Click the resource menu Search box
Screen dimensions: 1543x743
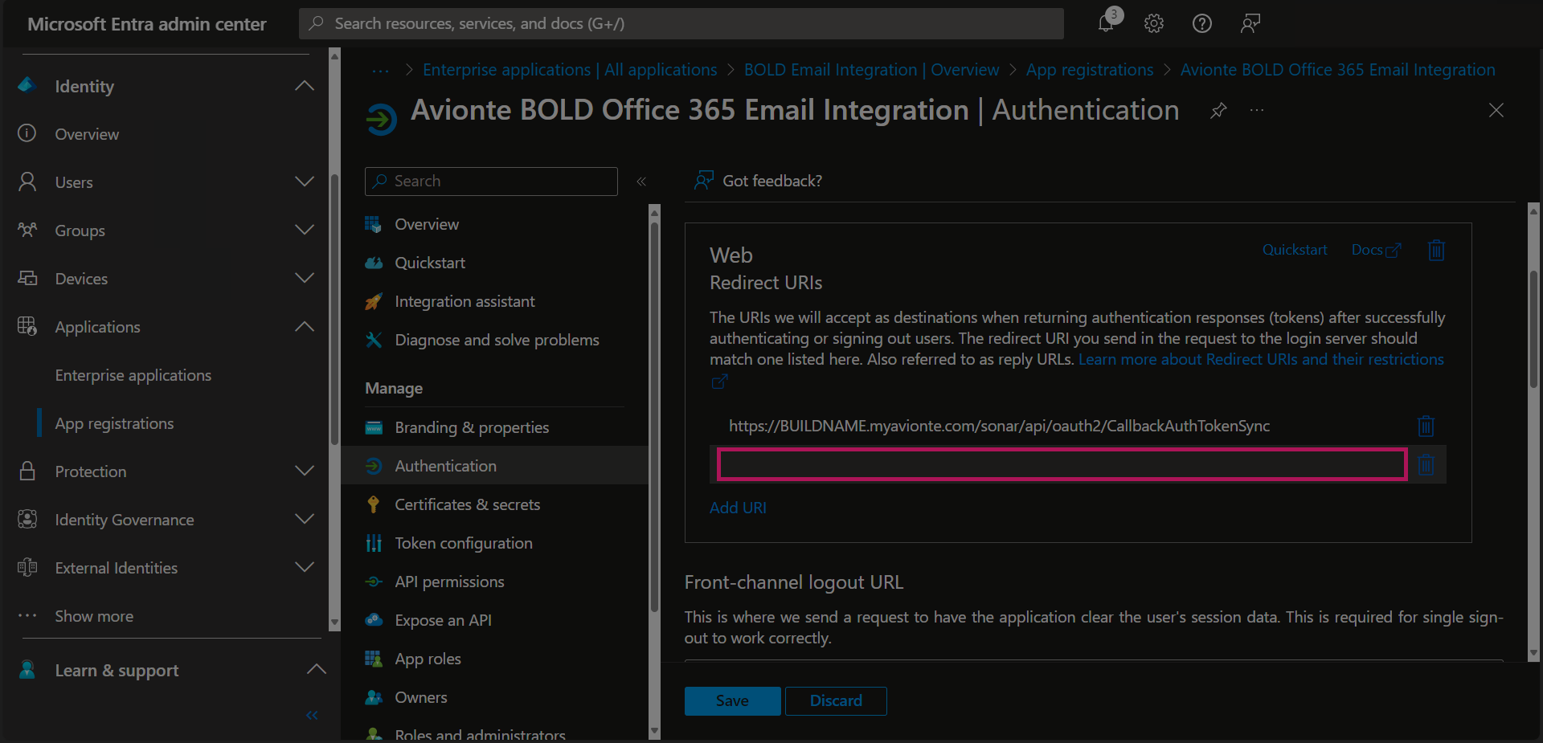(x=491, y=182)
